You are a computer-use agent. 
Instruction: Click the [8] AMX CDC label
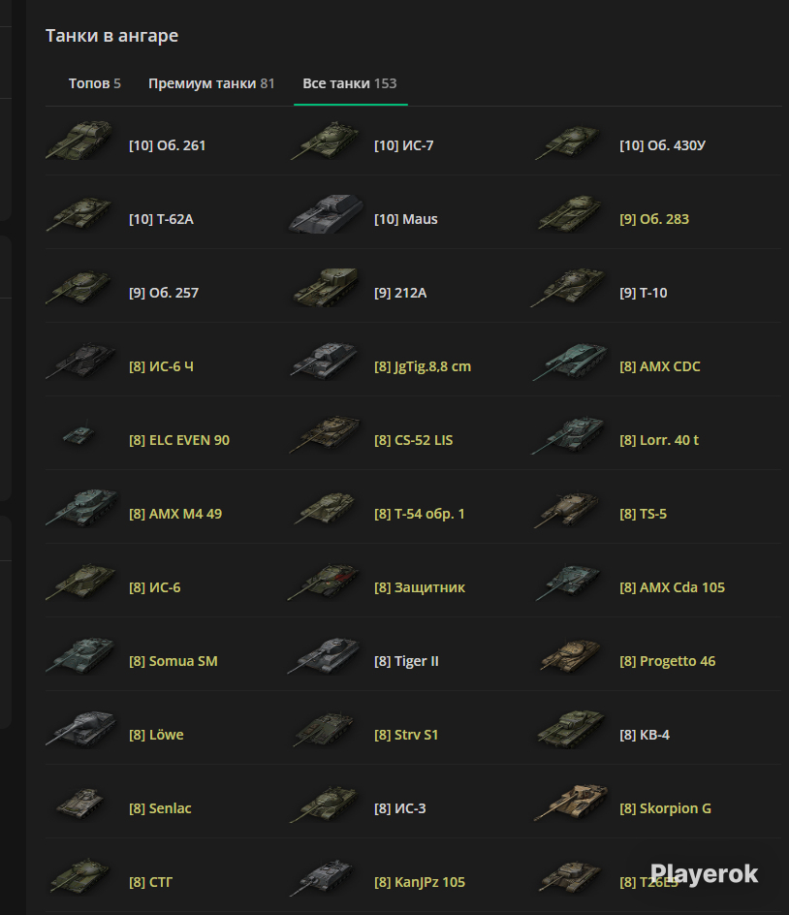click(x=660, y=366)
